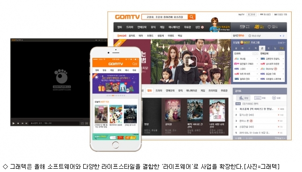Click the GOM Player paw logo
This screenshot has width=302, height=172.
click(x=61, y=76)
